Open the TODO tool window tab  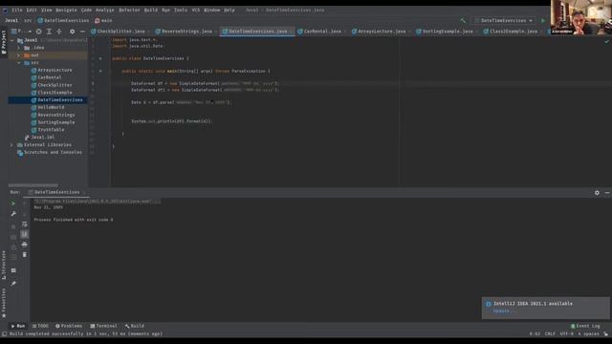tap(40, 326)
